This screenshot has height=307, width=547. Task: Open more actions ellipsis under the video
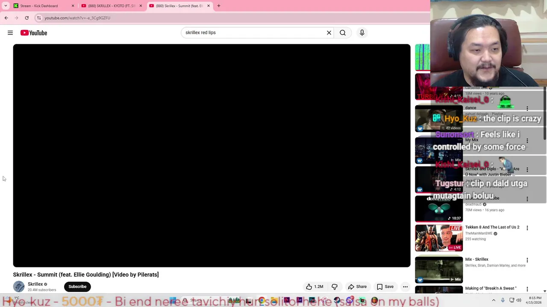(x=405, y=287)
